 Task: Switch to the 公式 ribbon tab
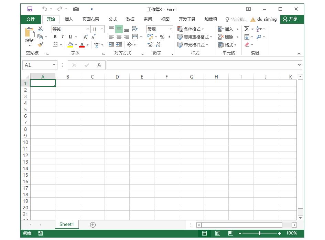[112, 19]
